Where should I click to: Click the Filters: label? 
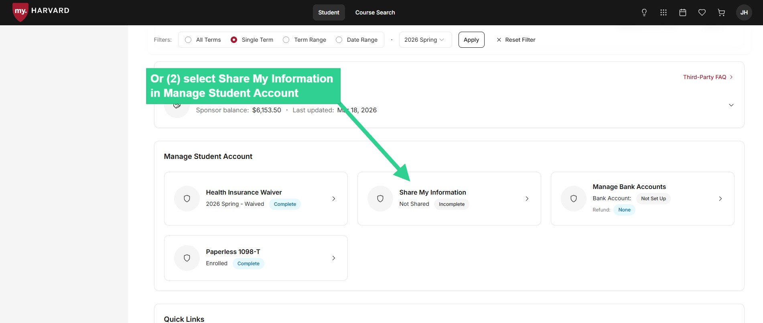(162, 40)
